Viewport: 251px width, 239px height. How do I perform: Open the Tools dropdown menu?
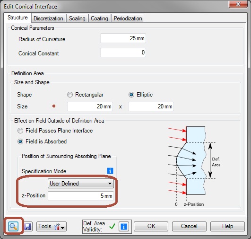[x=52, y=227]
